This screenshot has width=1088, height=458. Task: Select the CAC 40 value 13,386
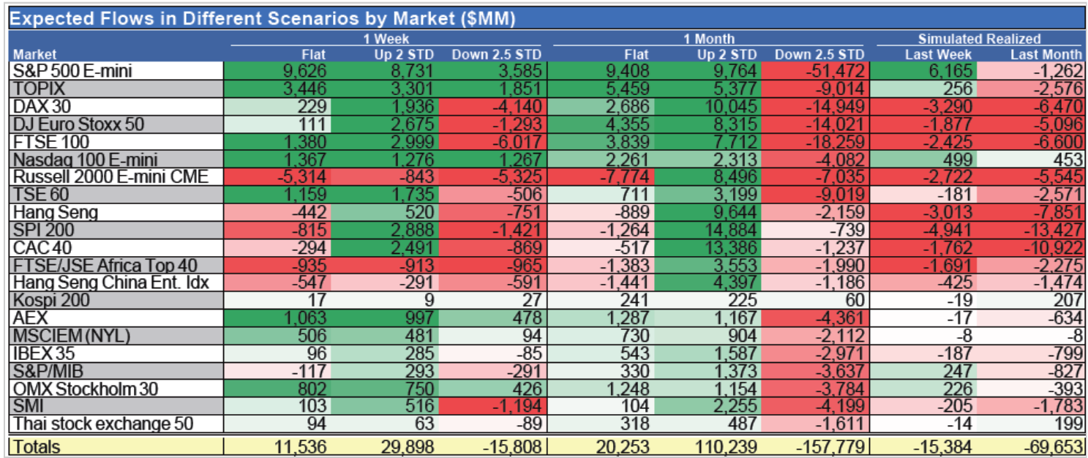731,247
